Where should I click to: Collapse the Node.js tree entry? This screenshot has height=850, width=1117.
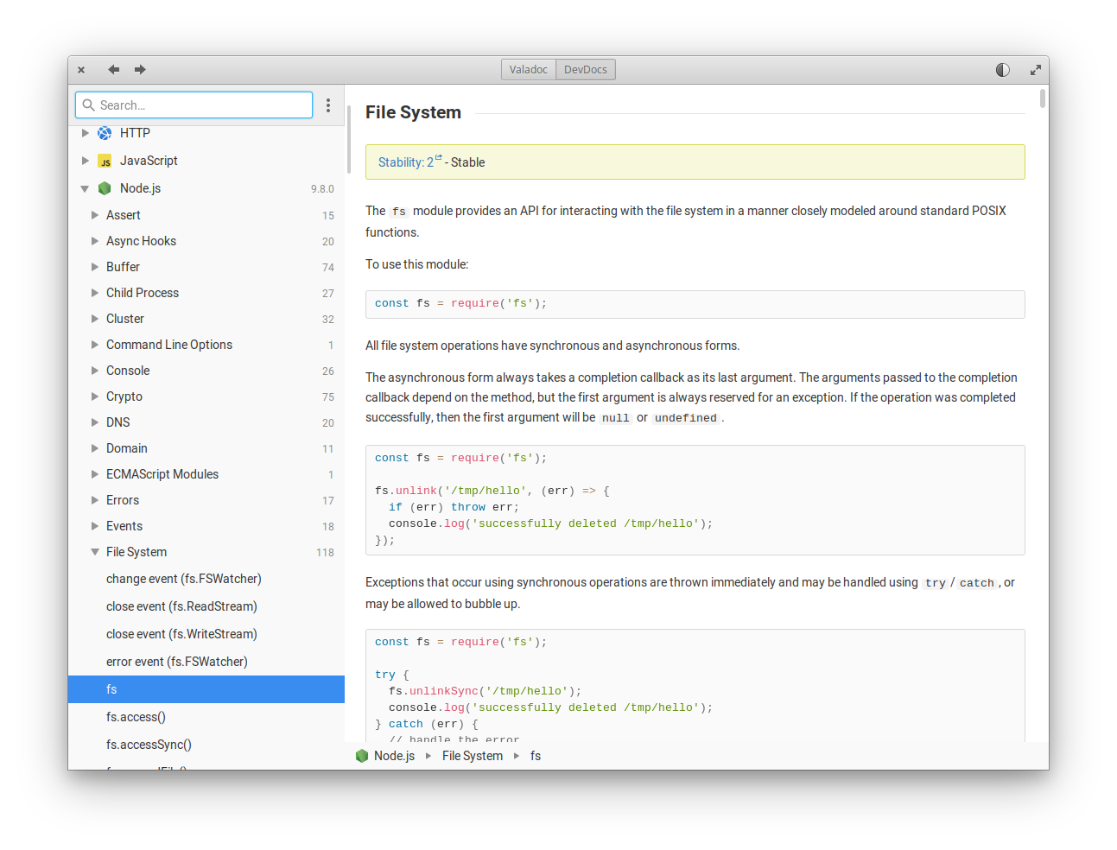[x=85, y=188]
